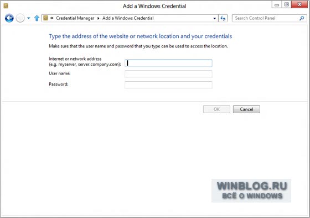This screenshot has height=218, width=310.
Task: Click the User name input field
Action: [x=168, y=74]
